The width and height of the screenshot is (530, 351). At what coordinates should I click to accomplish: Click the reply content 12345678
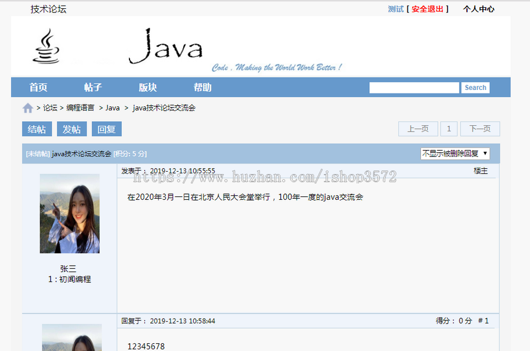pos(146,346)
